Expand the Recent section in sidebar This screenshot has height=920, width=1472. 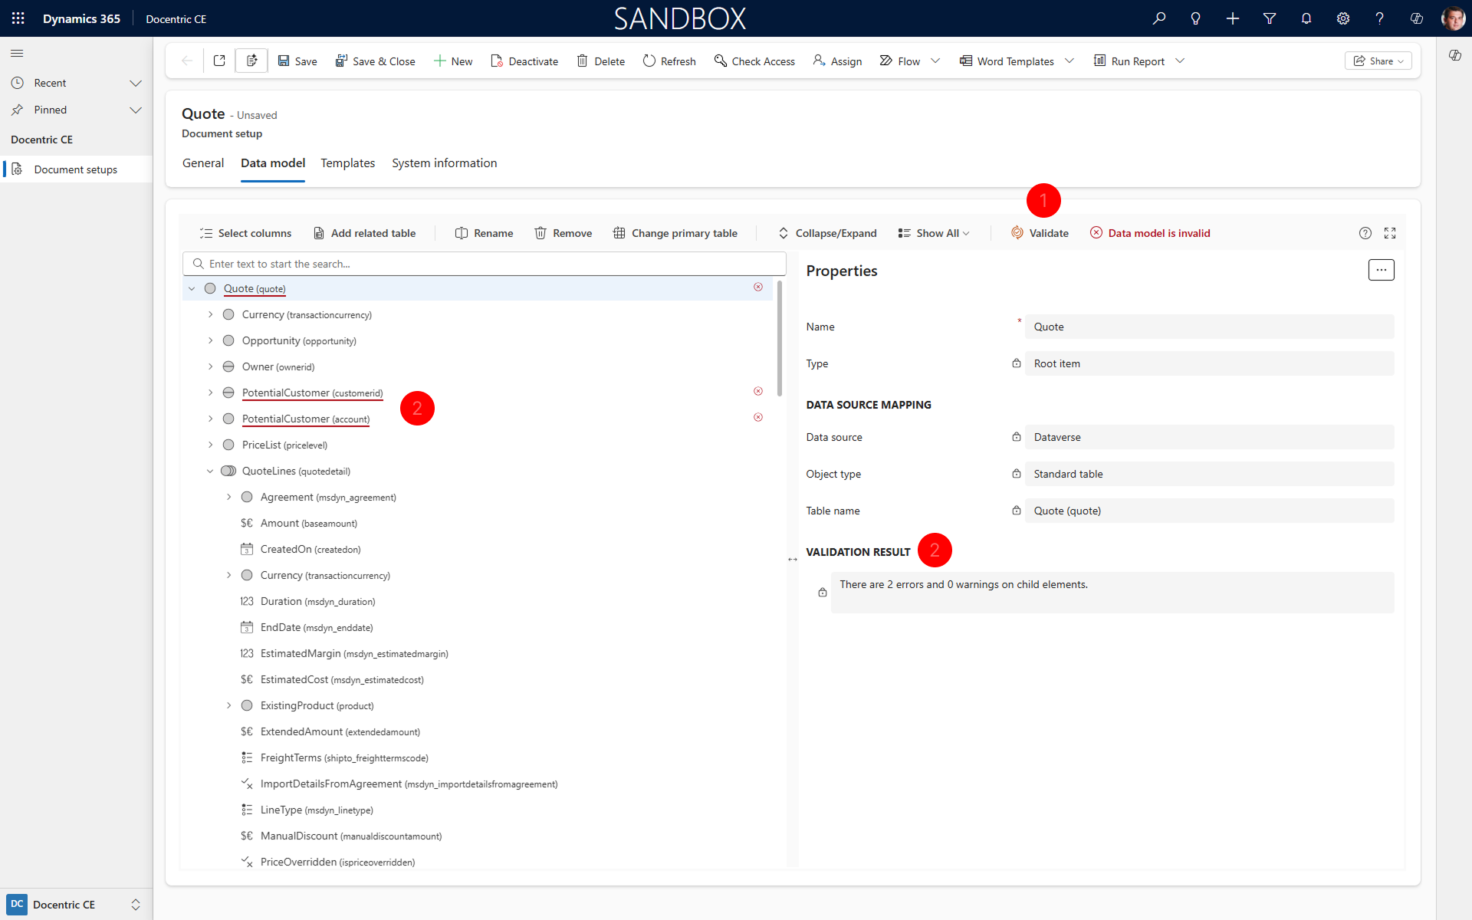pos(136,83)
